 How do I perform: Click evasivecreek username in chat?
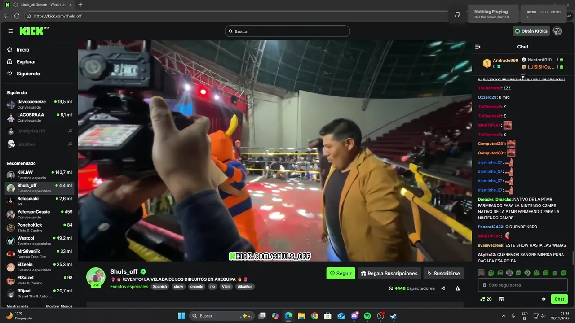(491, 245)
